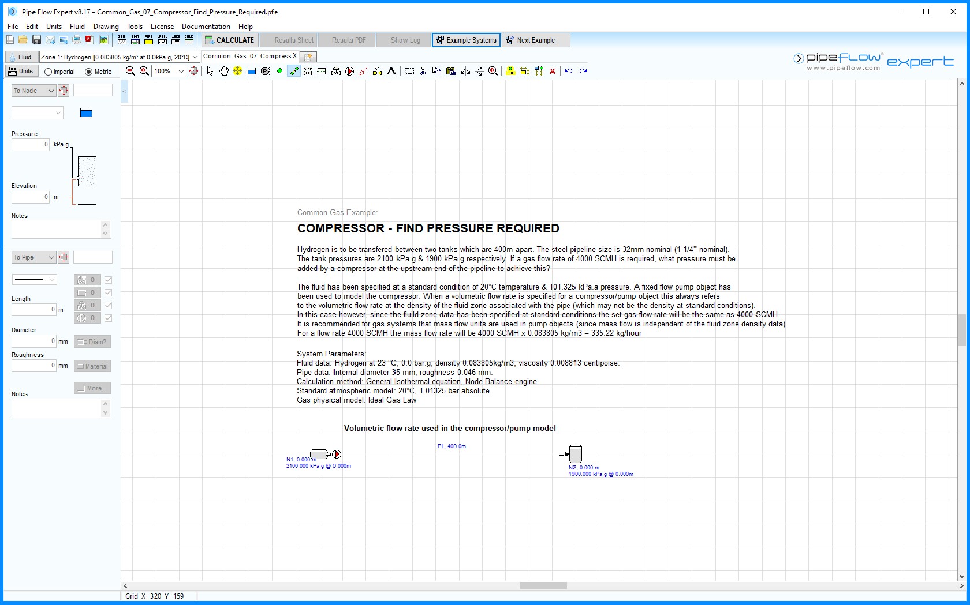
Task: Select the arrow pointer tool
Action: [x=210, y=71]
